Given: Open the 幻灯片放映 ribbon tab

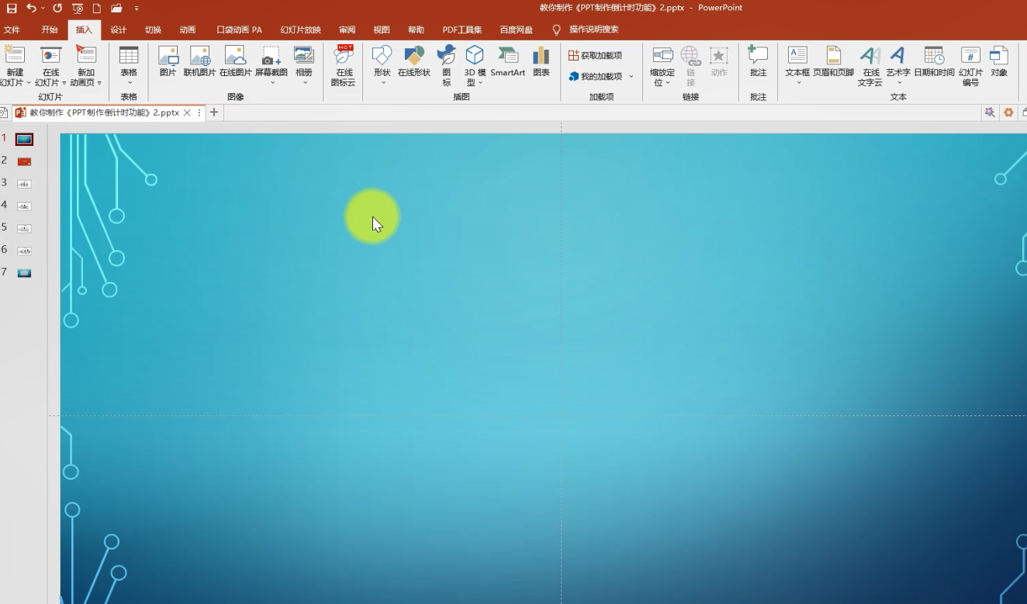Looking at the screenshot, I should pyautogui.click(x=300, y=30).
